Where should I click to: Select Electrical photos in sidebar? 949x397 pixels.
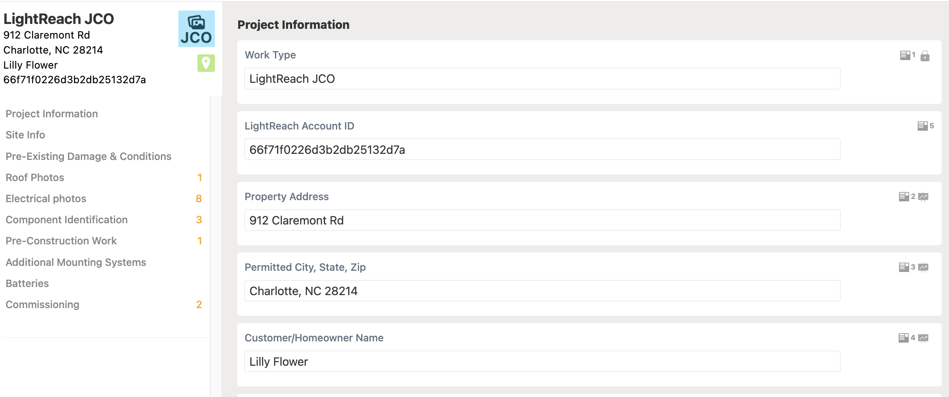click(46, 198)
